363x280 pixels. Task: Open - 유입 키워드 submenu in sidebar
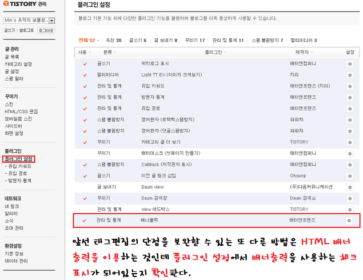[18, 166]
